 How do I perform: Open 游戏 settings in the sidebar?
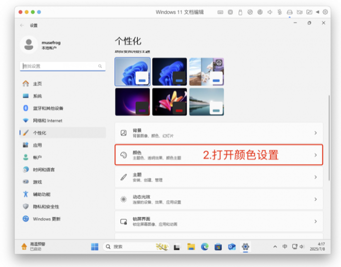tap(63, 182)
